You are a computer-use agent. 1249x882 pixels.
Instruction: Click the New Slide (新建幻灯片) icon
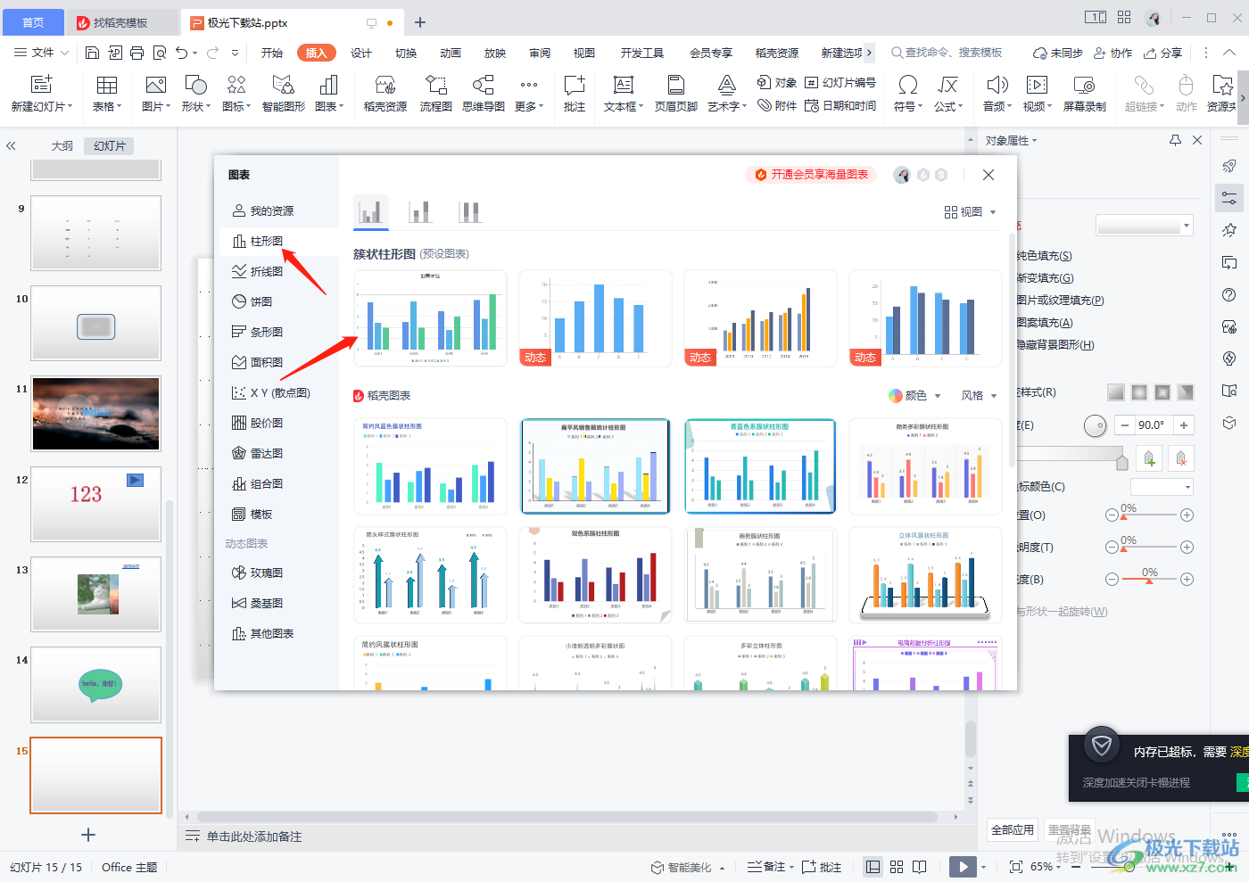pos(41,85)
